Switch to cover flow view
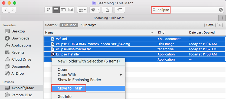This screenshot has width=226, height=99. pos(71,10)
